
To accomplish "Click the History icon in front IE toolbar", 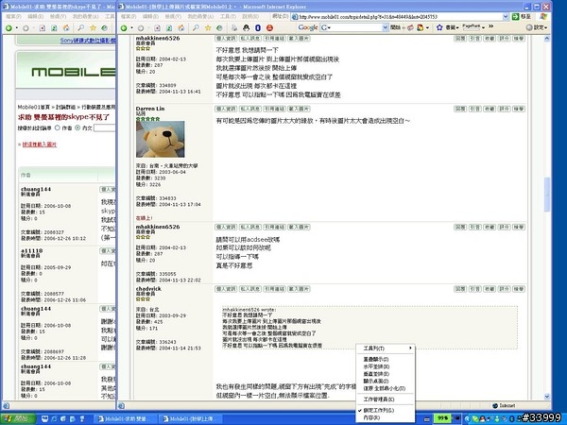I will (x=219, y=27).
